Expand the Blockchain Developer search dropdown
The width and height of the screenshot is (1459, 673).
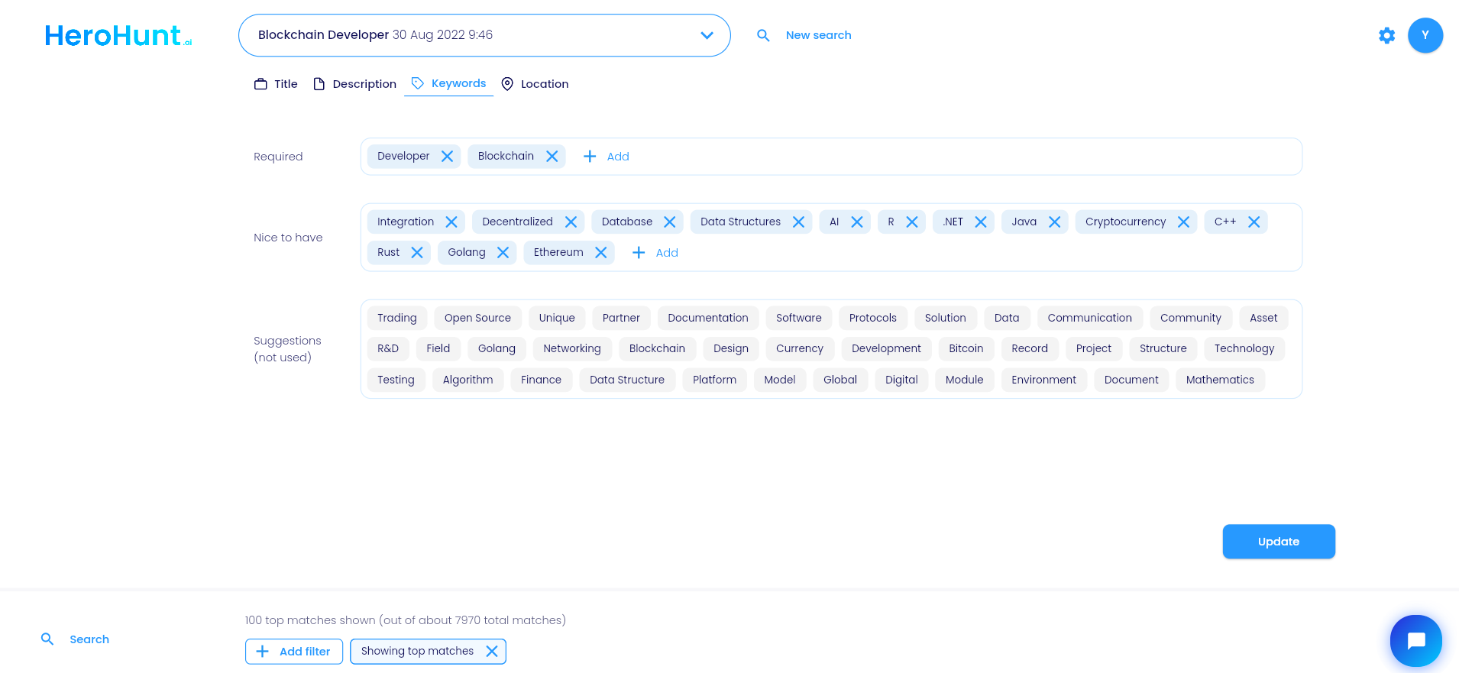click(707, 35)
